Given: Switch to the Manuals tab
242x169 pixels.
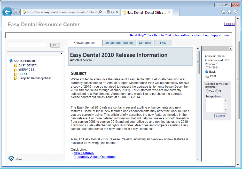Looking at the screenshot, I should tap(145, 43).
